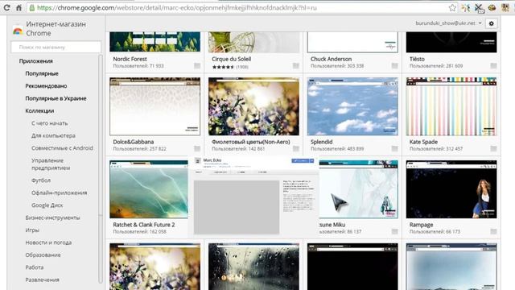Open the web store settings gear

(x=492, y=23)
